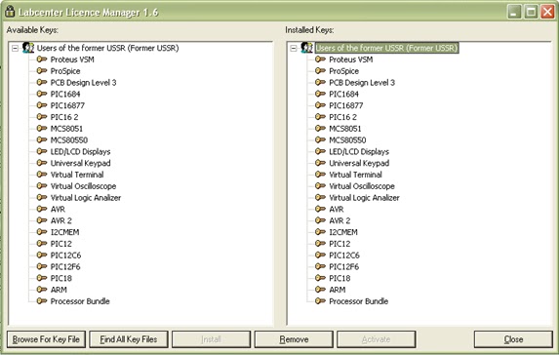
Task: Click key icon beside ProSpice in Available Keys
Action: pos(42,70)
